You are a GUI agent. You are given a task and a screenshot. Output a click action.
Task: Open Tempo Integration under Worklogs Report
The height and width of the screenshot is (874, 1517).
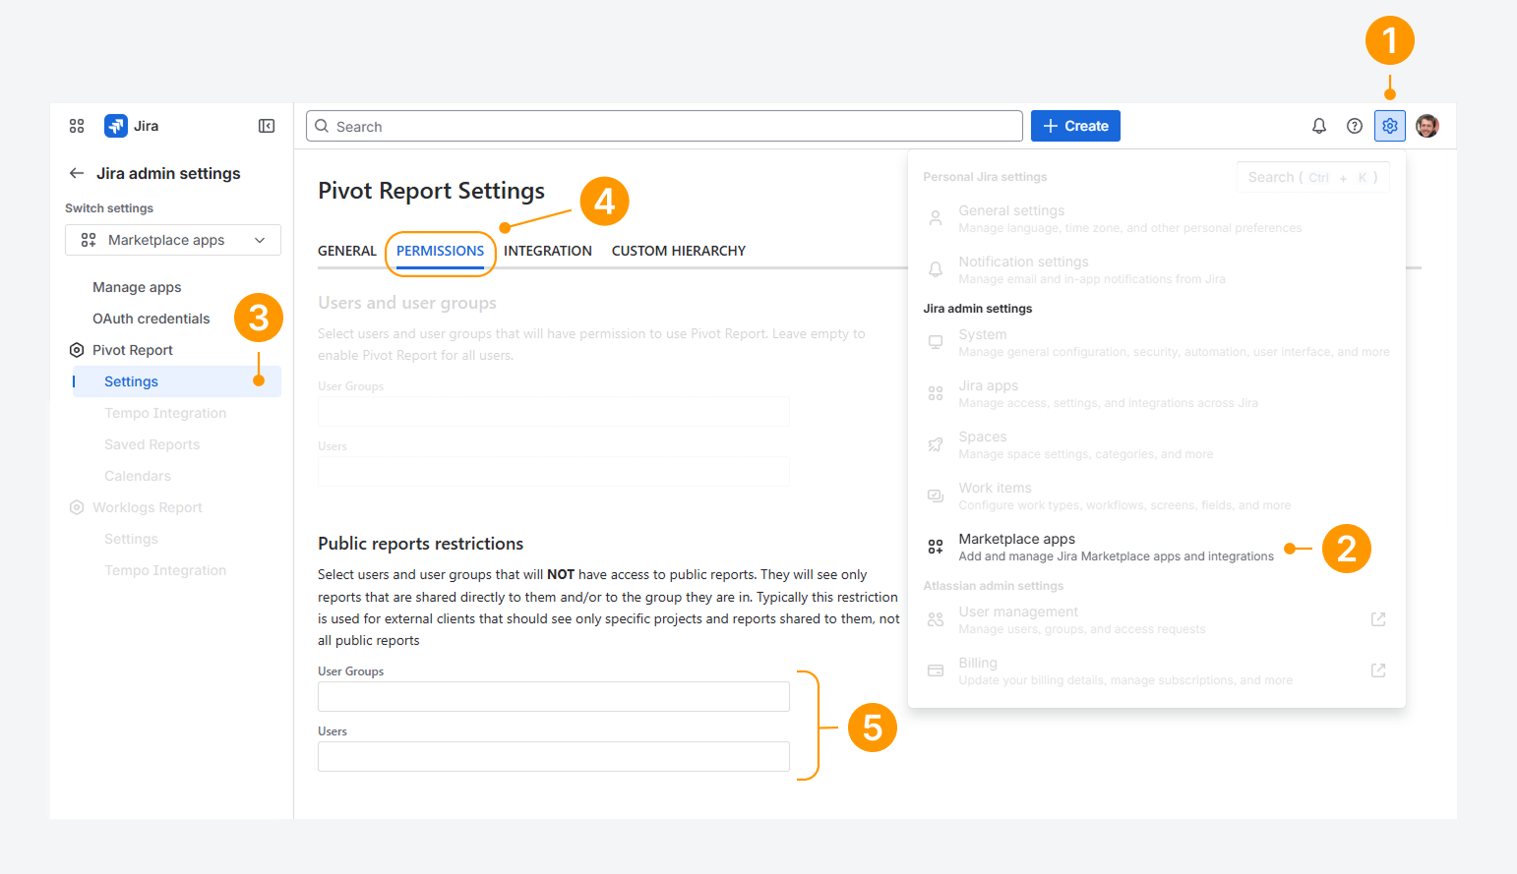165,570
